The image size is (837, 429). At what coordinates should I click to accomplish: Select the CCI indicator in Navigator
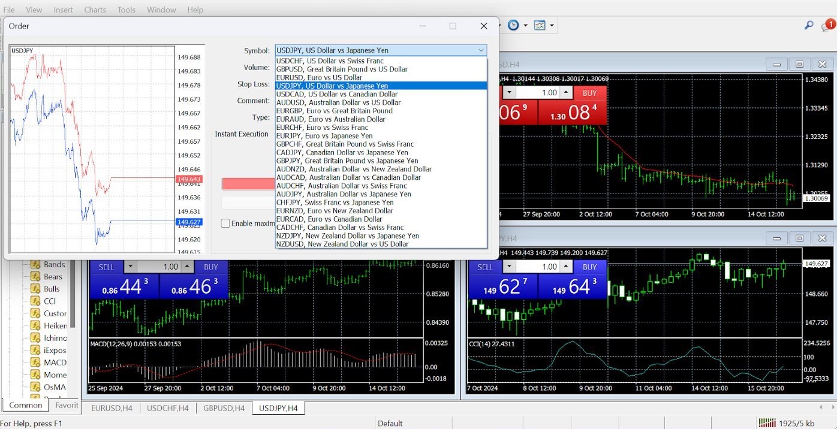pos(50,301)
